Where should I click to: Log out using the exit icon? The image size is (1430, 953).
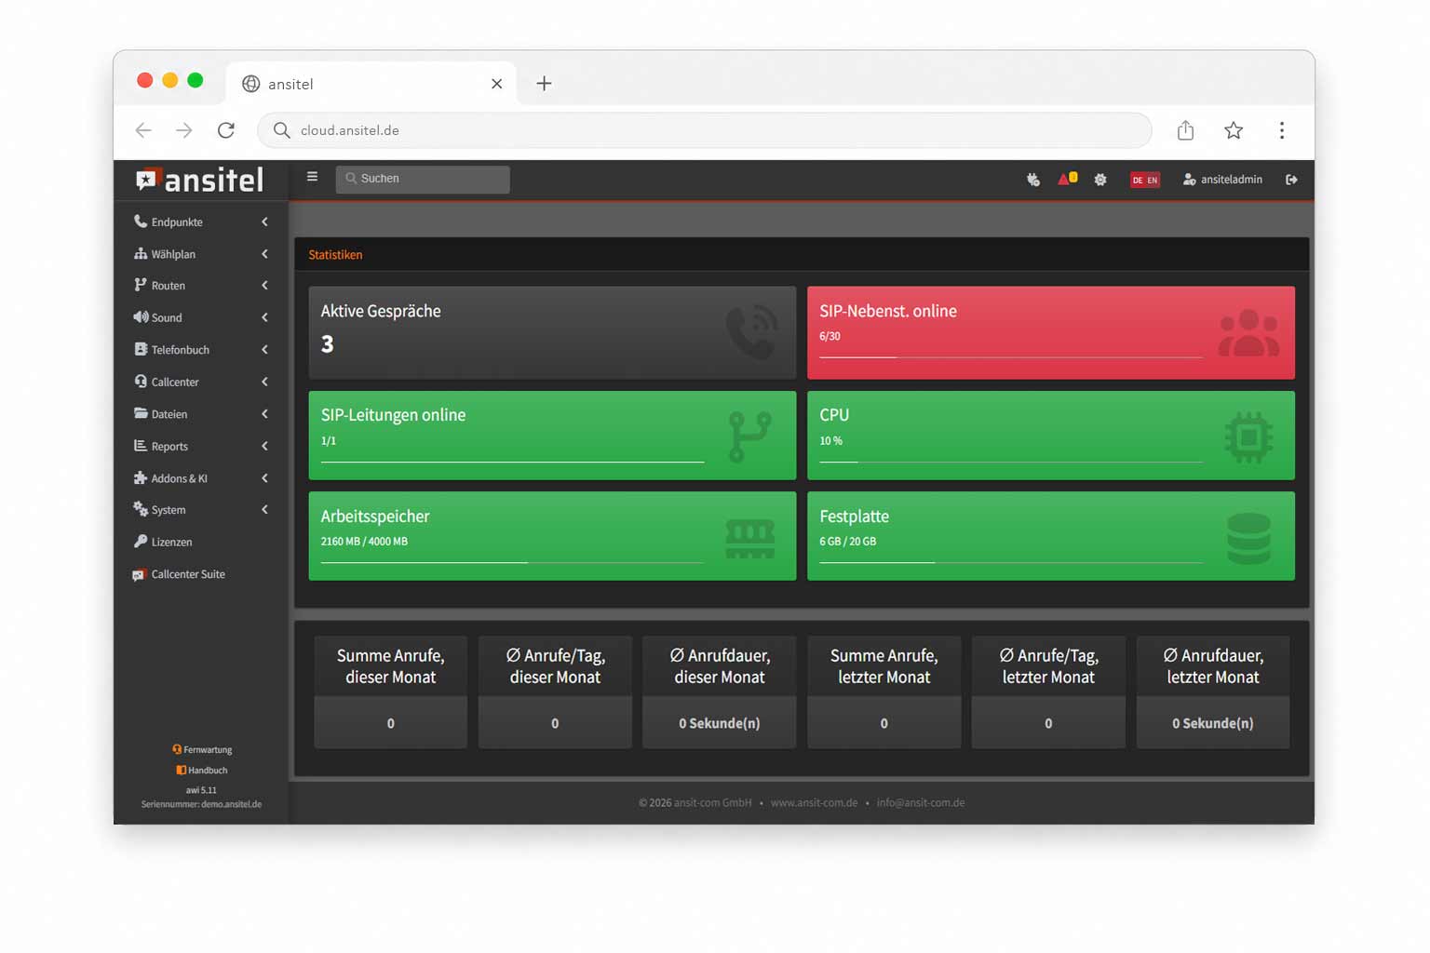pos(1291,180)
